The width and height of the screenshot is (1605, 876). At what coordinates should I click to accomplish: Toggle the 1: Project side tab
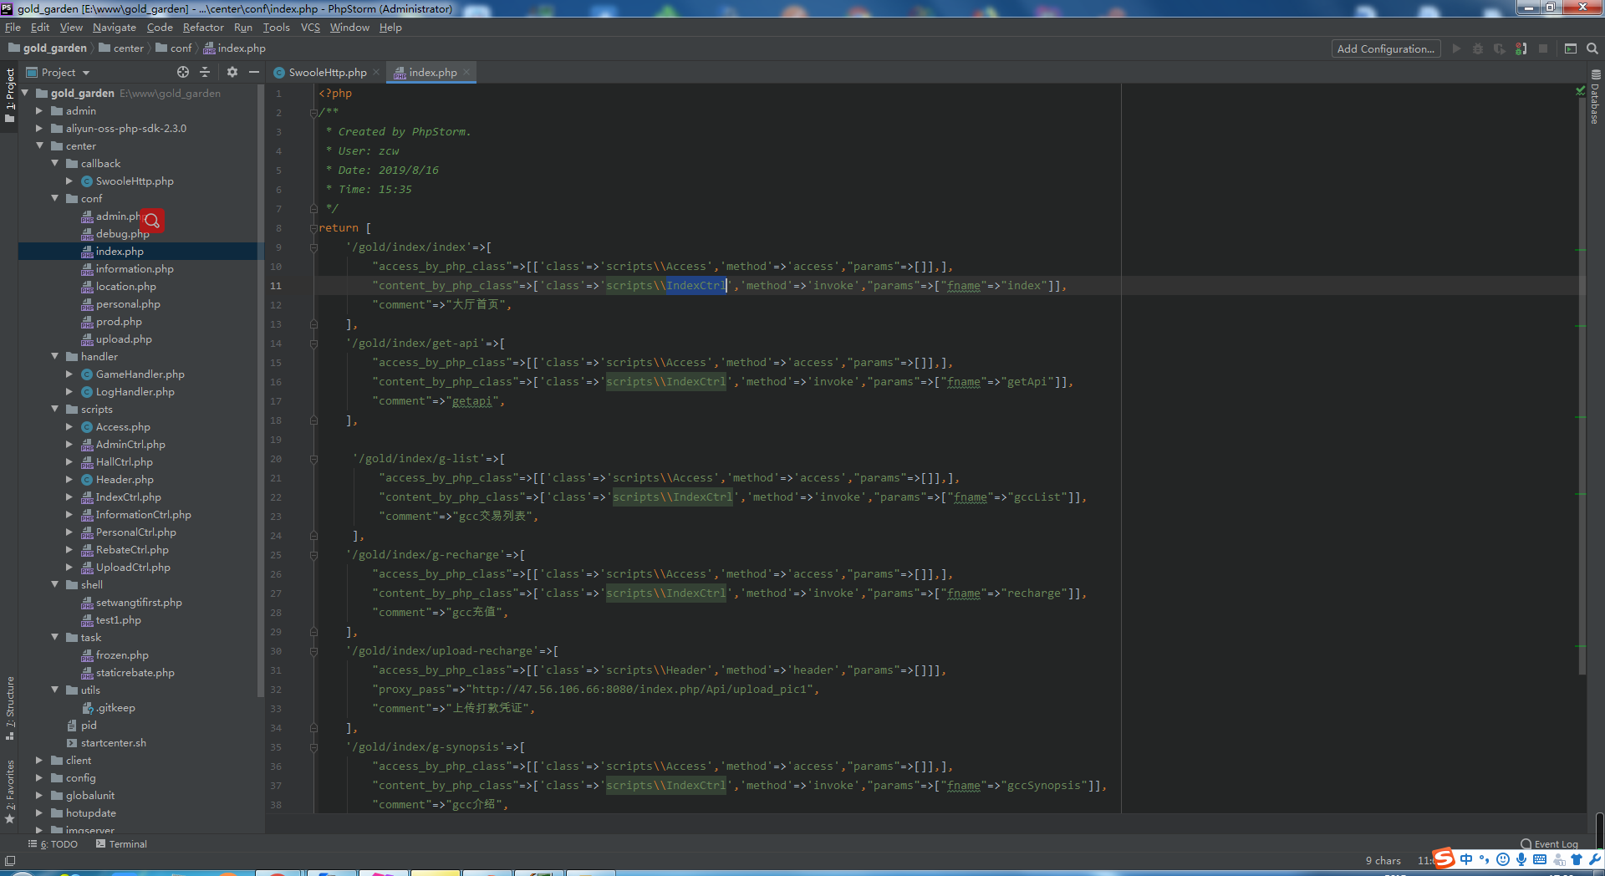[10, 95]
